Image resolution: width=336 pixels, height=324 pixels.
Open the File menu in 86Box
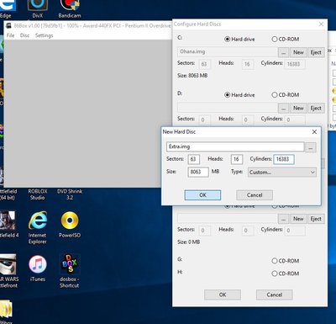[10, 35]
